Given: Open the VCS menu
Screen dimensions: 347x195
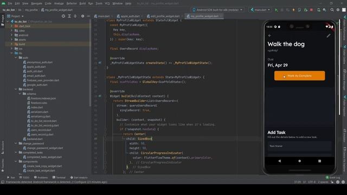Looking at the screenshot, I should [107, 4].
